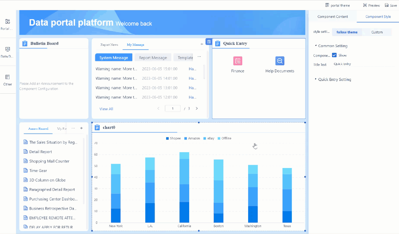Viewport: 399px width, 234px height.
Task: Click the delete icon on the message component
Action: click(208, 42)
